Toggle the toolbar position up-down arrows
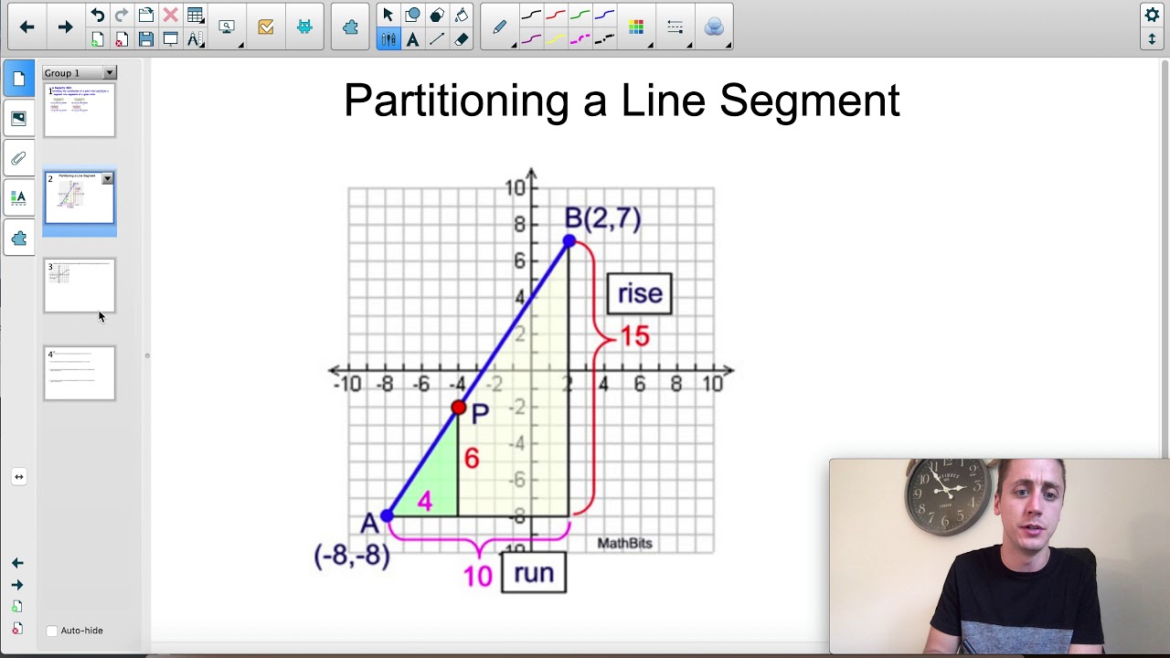Image resolution: width=1170 pixels, height=658 pixels. [x=1152, y=39]
